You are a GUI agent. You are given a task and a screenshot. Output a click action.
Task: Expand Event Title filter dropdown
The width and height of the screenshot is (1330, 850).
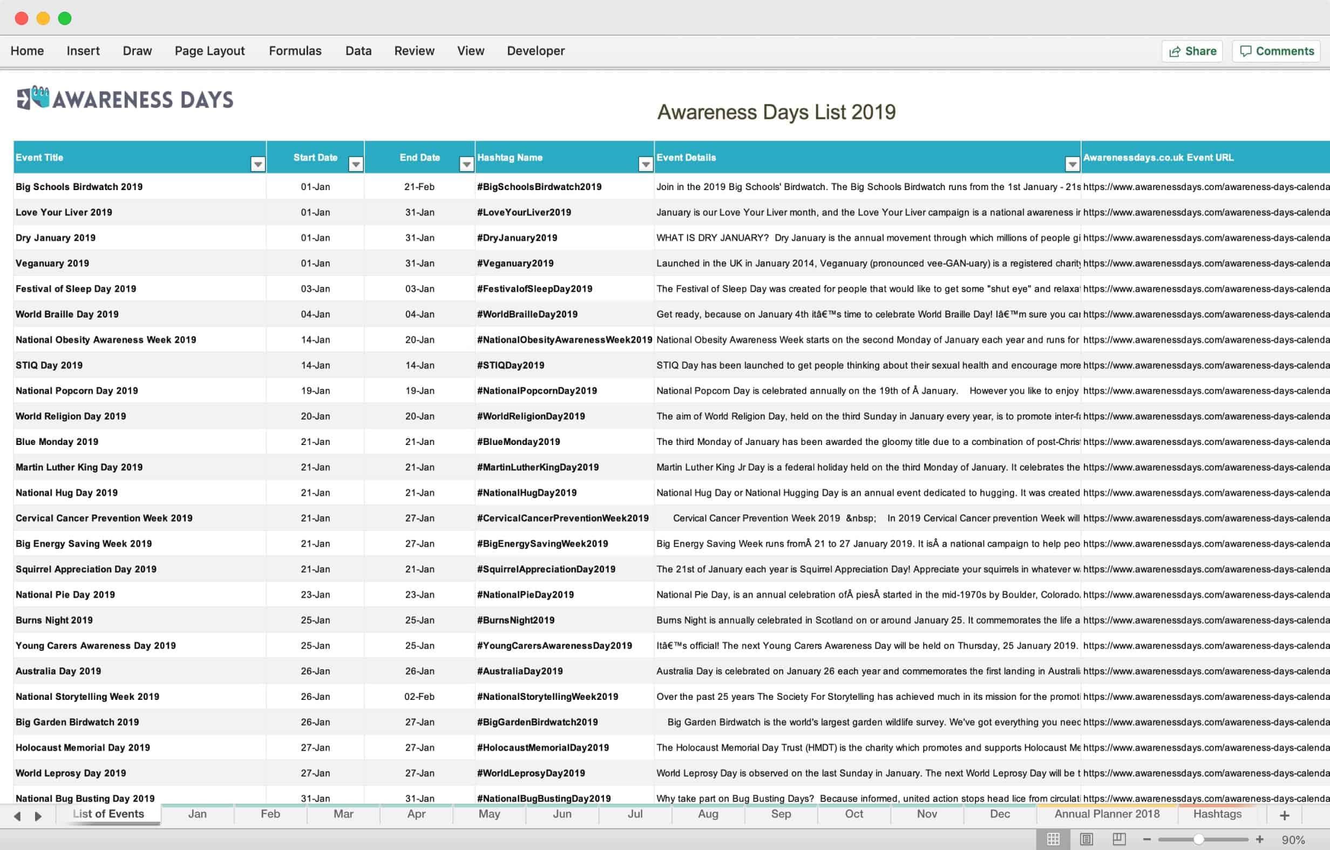[x=258, y=164]
